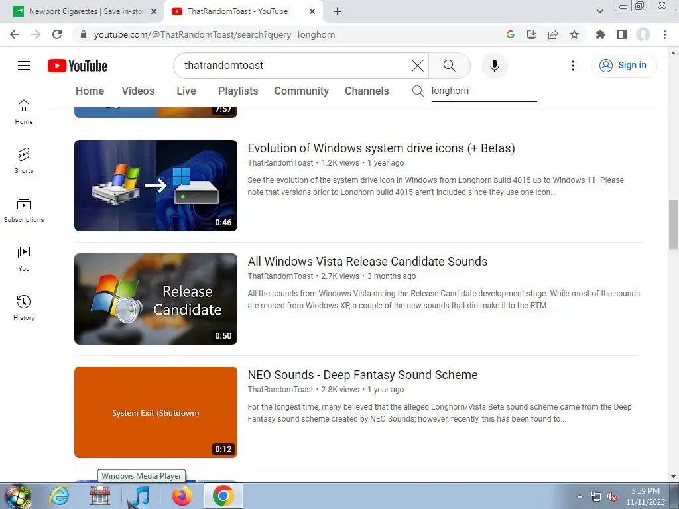
Task: Click ThatRandomToast under NEO Sounds video
Action: tap(280, 390)
